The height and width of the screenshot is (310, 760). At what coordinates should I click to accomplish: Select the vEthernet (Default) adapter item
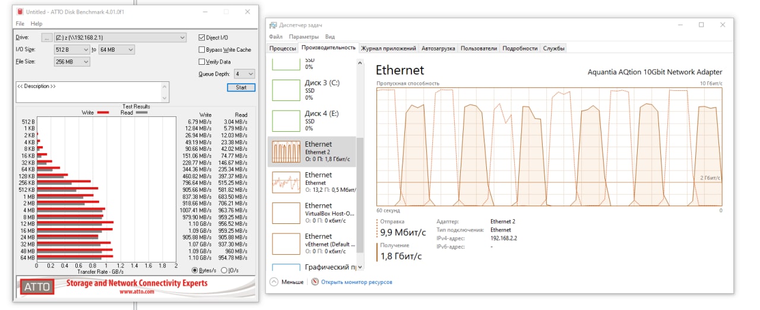pyautogui.click(x=312, y=244)
